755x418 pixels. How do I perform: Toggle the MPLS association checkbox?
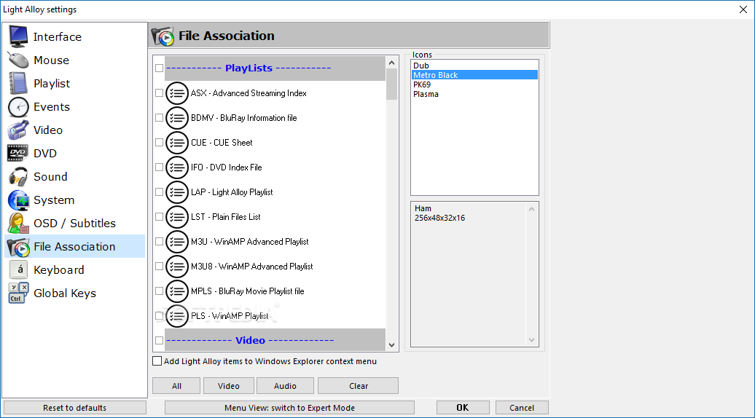coord(159,291)
